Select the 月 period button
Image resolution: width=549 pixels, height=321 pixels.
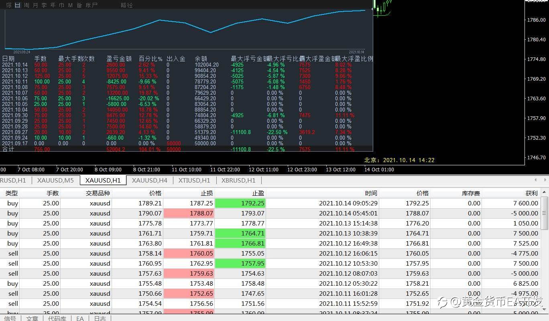point(35,5)
